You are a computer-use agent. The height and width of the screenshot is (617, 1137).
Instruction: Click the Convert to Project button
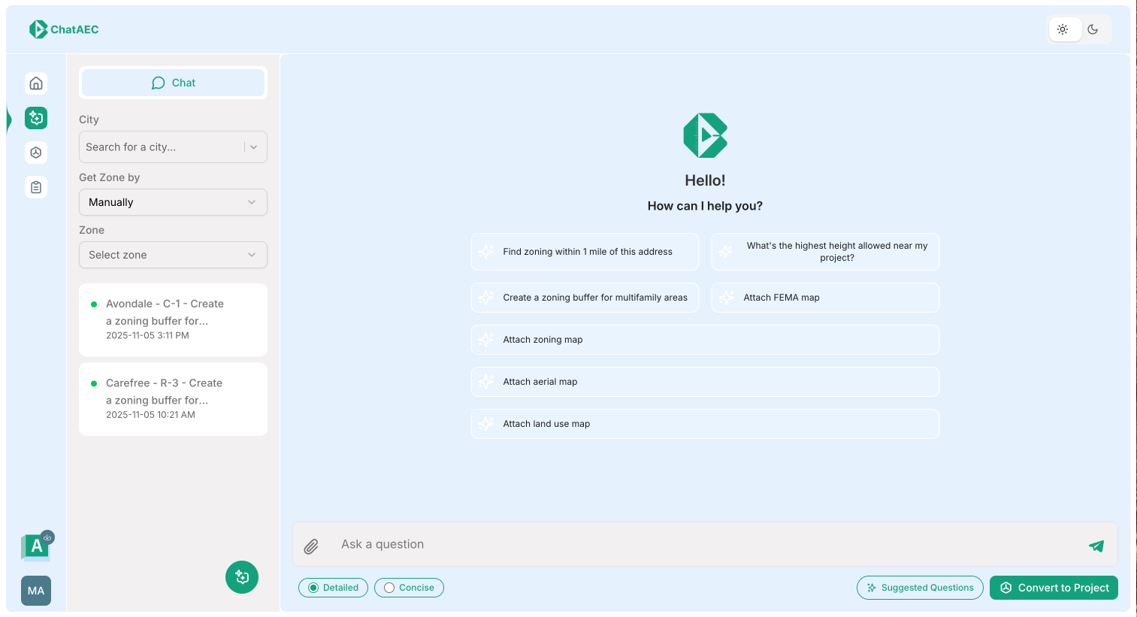tap(1054, 587)
